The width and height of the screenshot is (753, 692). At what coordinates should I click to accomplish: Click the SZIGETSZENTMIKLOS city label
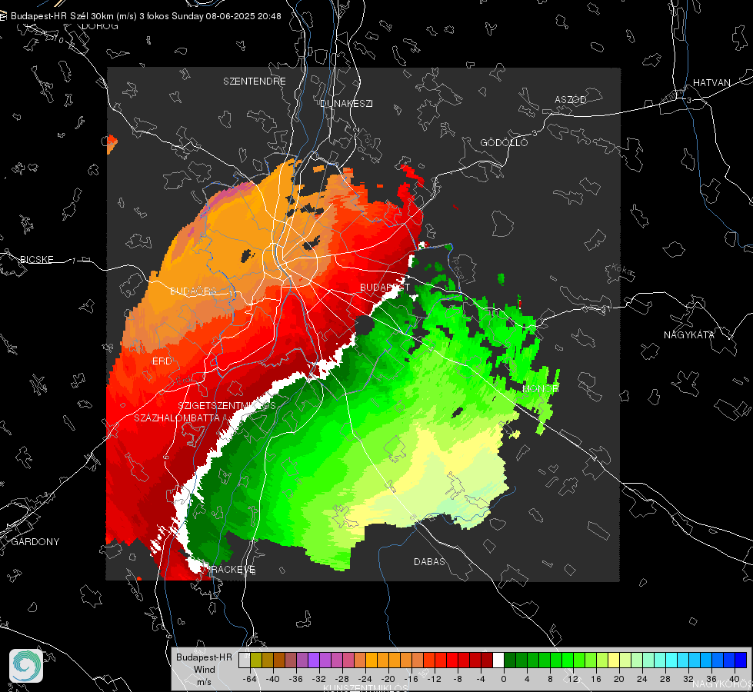coord(227,406)
